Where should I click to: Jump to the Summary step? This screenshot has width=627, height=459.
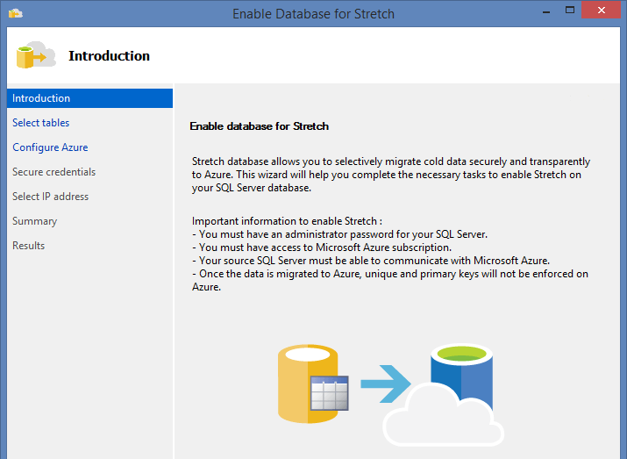(34, 221)
